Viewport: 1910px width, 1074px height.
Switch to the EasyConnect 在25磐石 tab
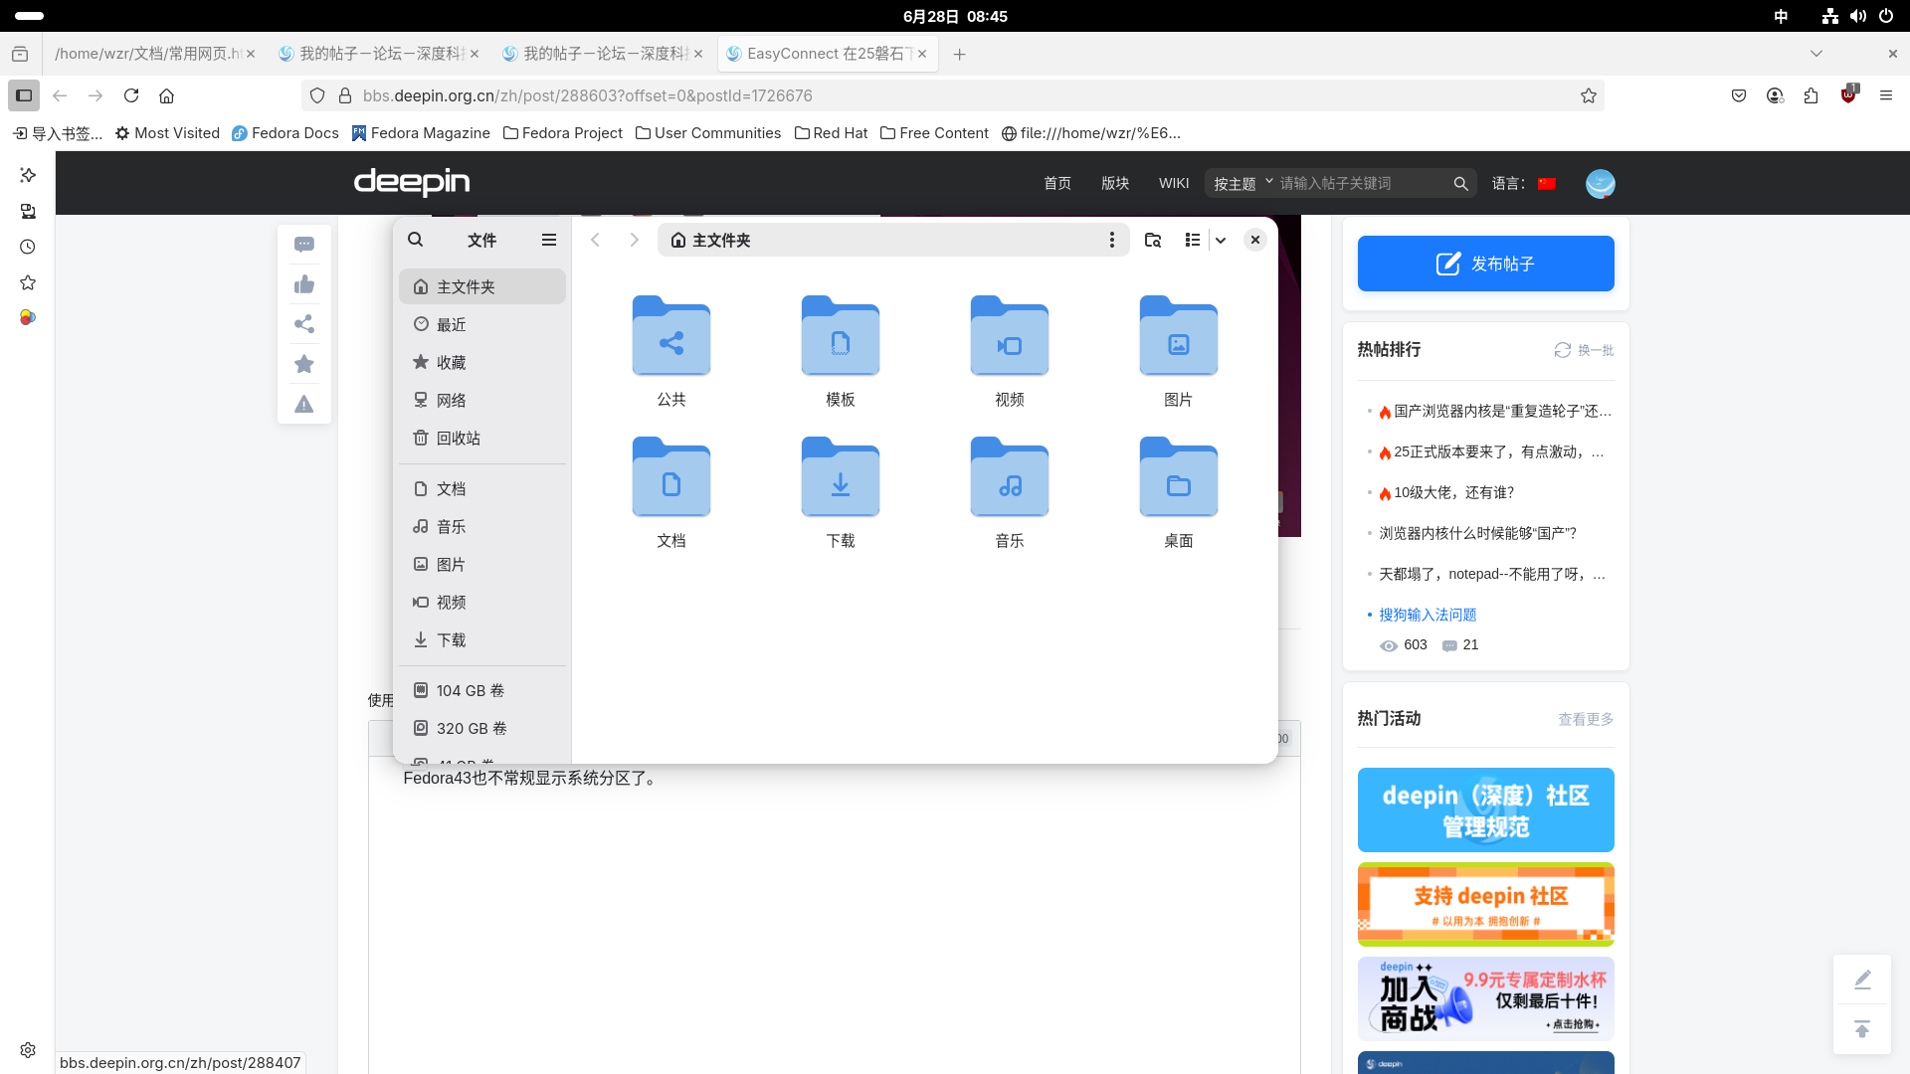(x=828, y=54)
